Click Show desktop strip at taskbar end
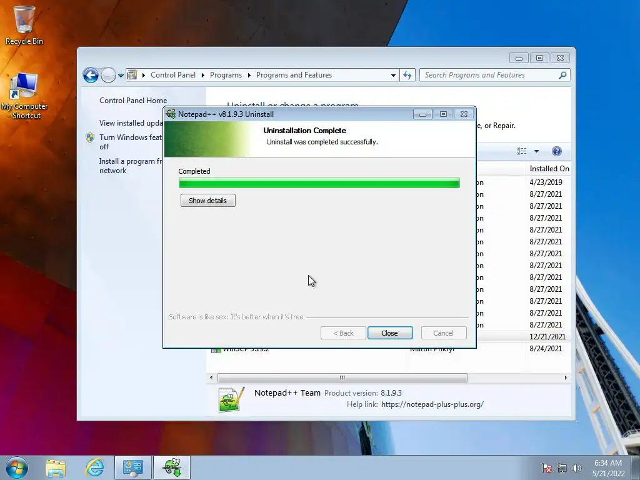The image size is (640, 480). 635,467
